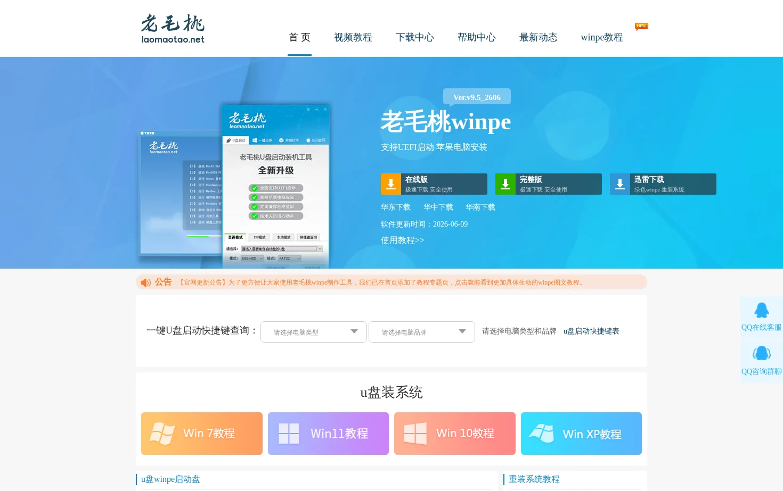Click the NEW badge icon
Viewport: 783px width, 491px height.
[x=641, y=26]
